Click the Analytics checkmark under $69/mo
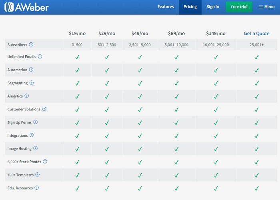This screenshot has height=200, width=280. tap(176, 96)
